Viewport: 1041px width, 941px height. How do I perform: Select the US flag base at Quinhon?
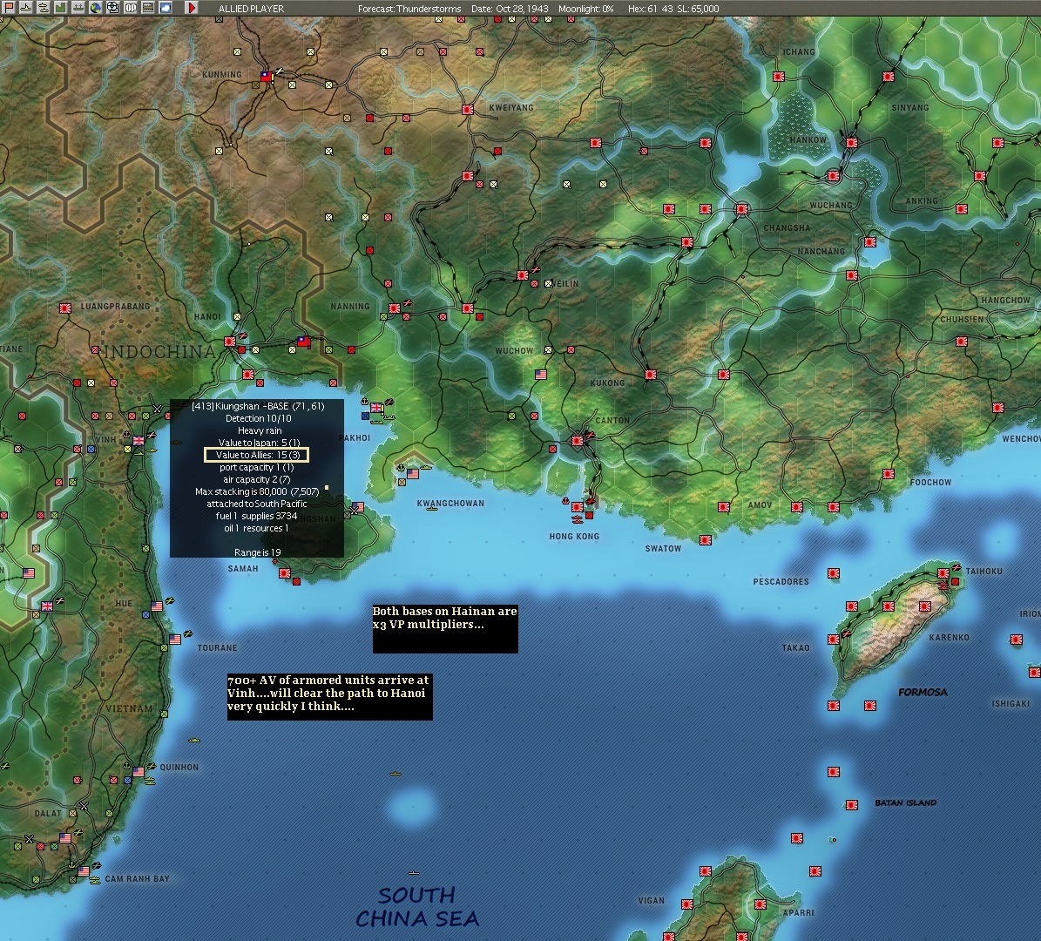point(139,772)
